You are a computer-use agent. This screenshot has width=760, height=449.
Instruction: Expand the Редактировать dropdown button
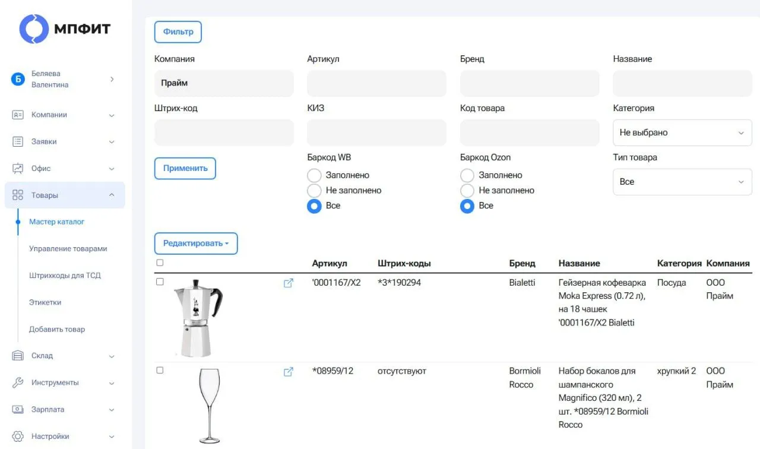pyautogui.click(x=196, y=244)
